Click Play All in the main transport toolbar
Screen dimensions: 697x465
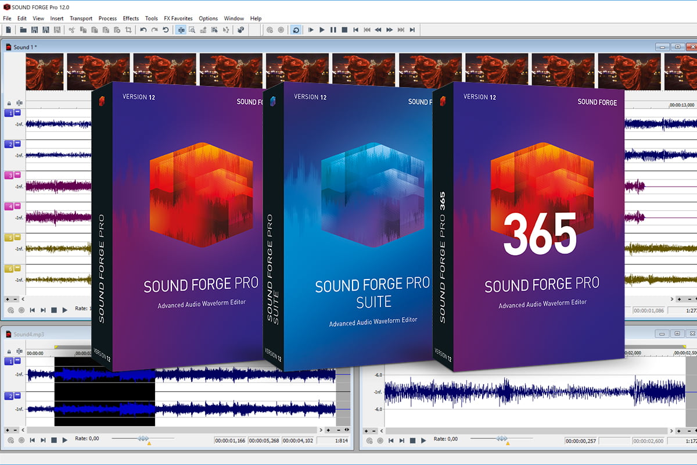click(311, 30)
